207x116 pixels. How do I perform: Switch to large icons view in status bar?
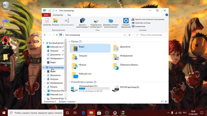166,101
